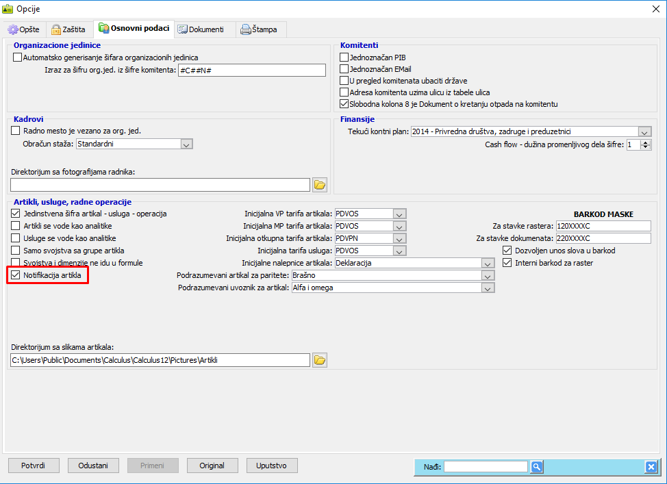Open the Štampa tab
Viewport: 667px width, 484px height.
coord(262,29)
